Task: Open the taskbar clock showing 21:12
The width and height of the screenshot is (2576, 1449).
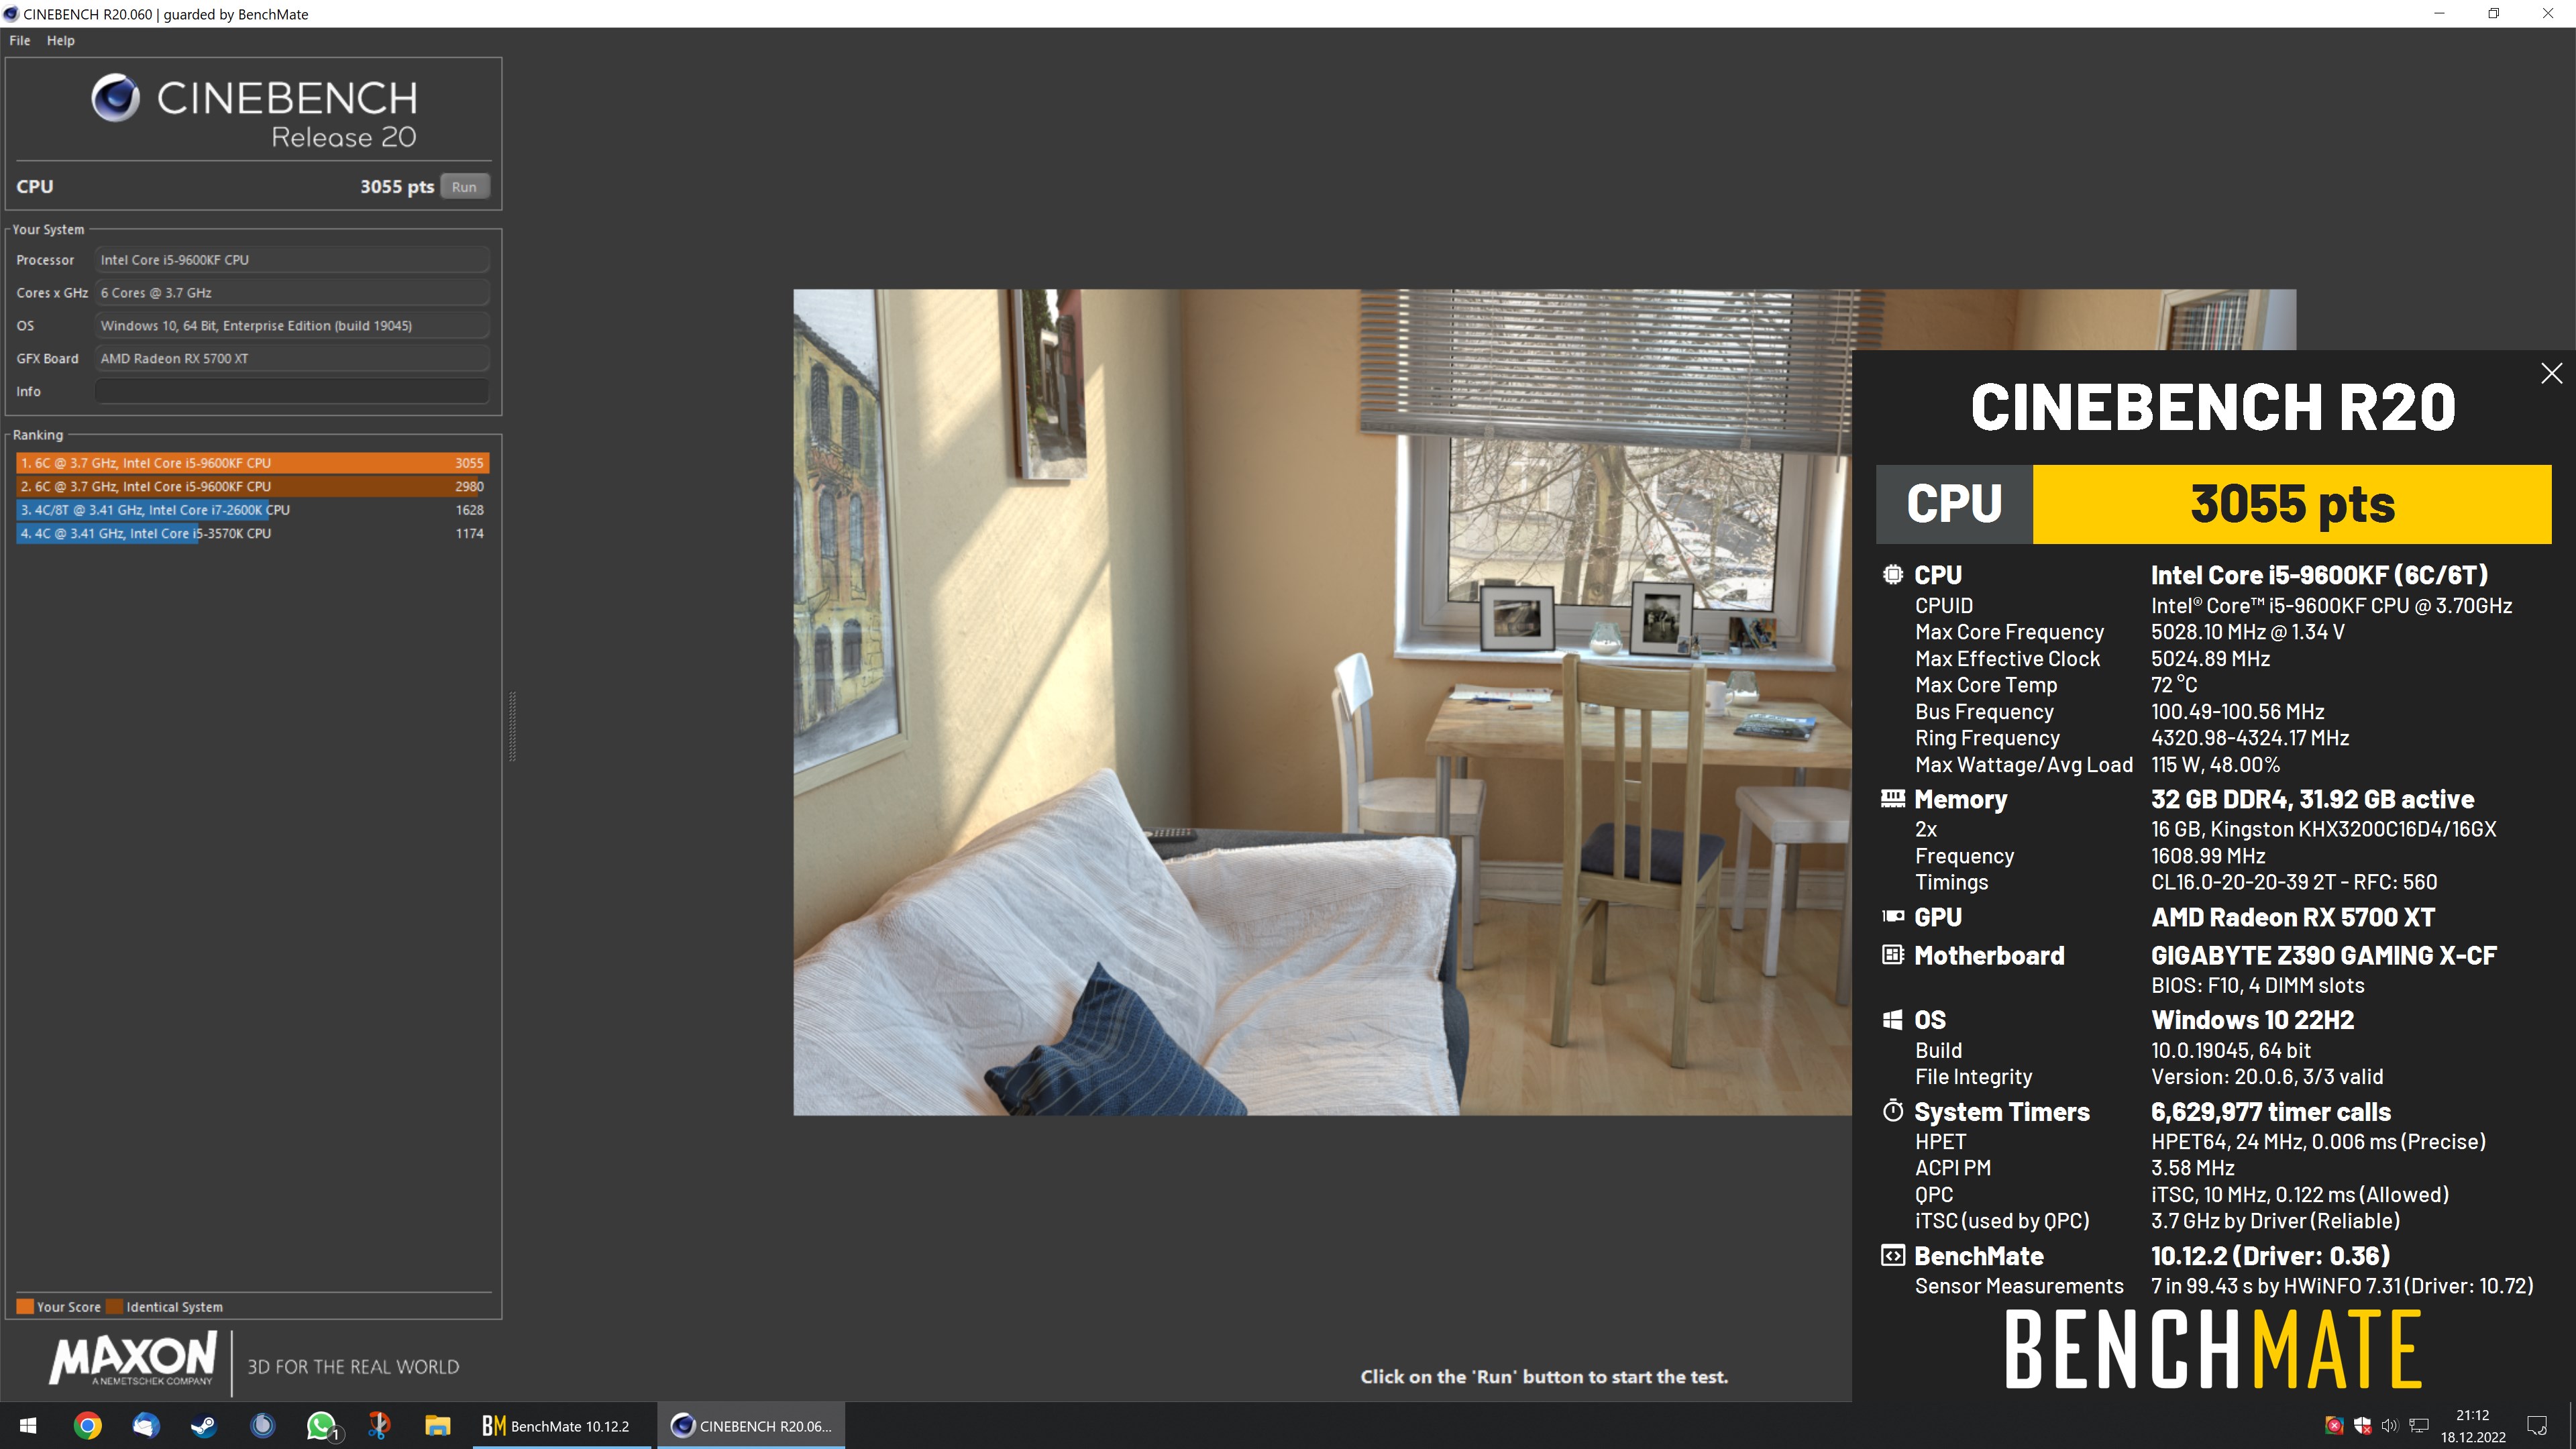Action: 2473,1426
